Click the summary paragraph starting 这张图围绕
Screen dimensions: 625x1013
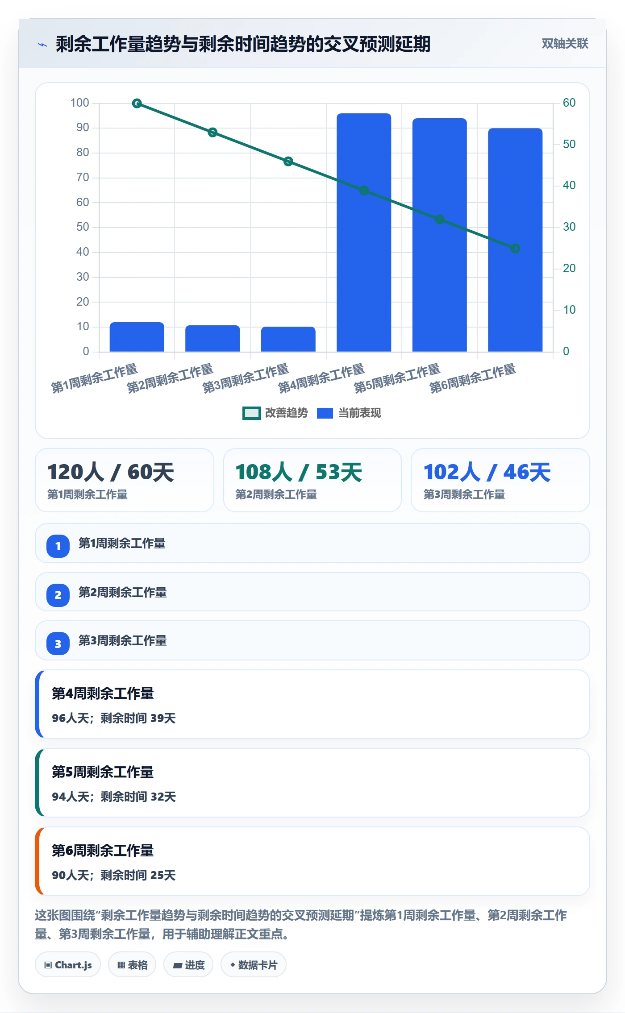click(x=301, y=925)
